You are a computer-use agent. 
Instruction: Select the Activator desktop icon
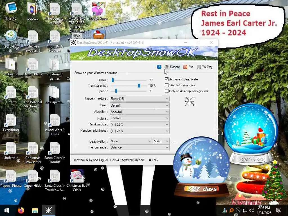pos(11,67)
